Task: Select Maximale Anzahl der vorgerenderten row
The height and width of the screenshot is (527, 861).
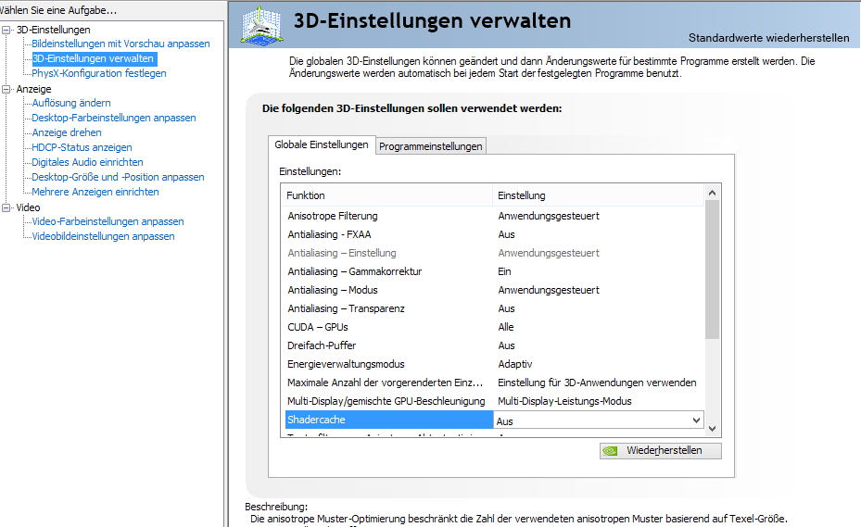Action: pyautogui.click(x=494, y=383)
